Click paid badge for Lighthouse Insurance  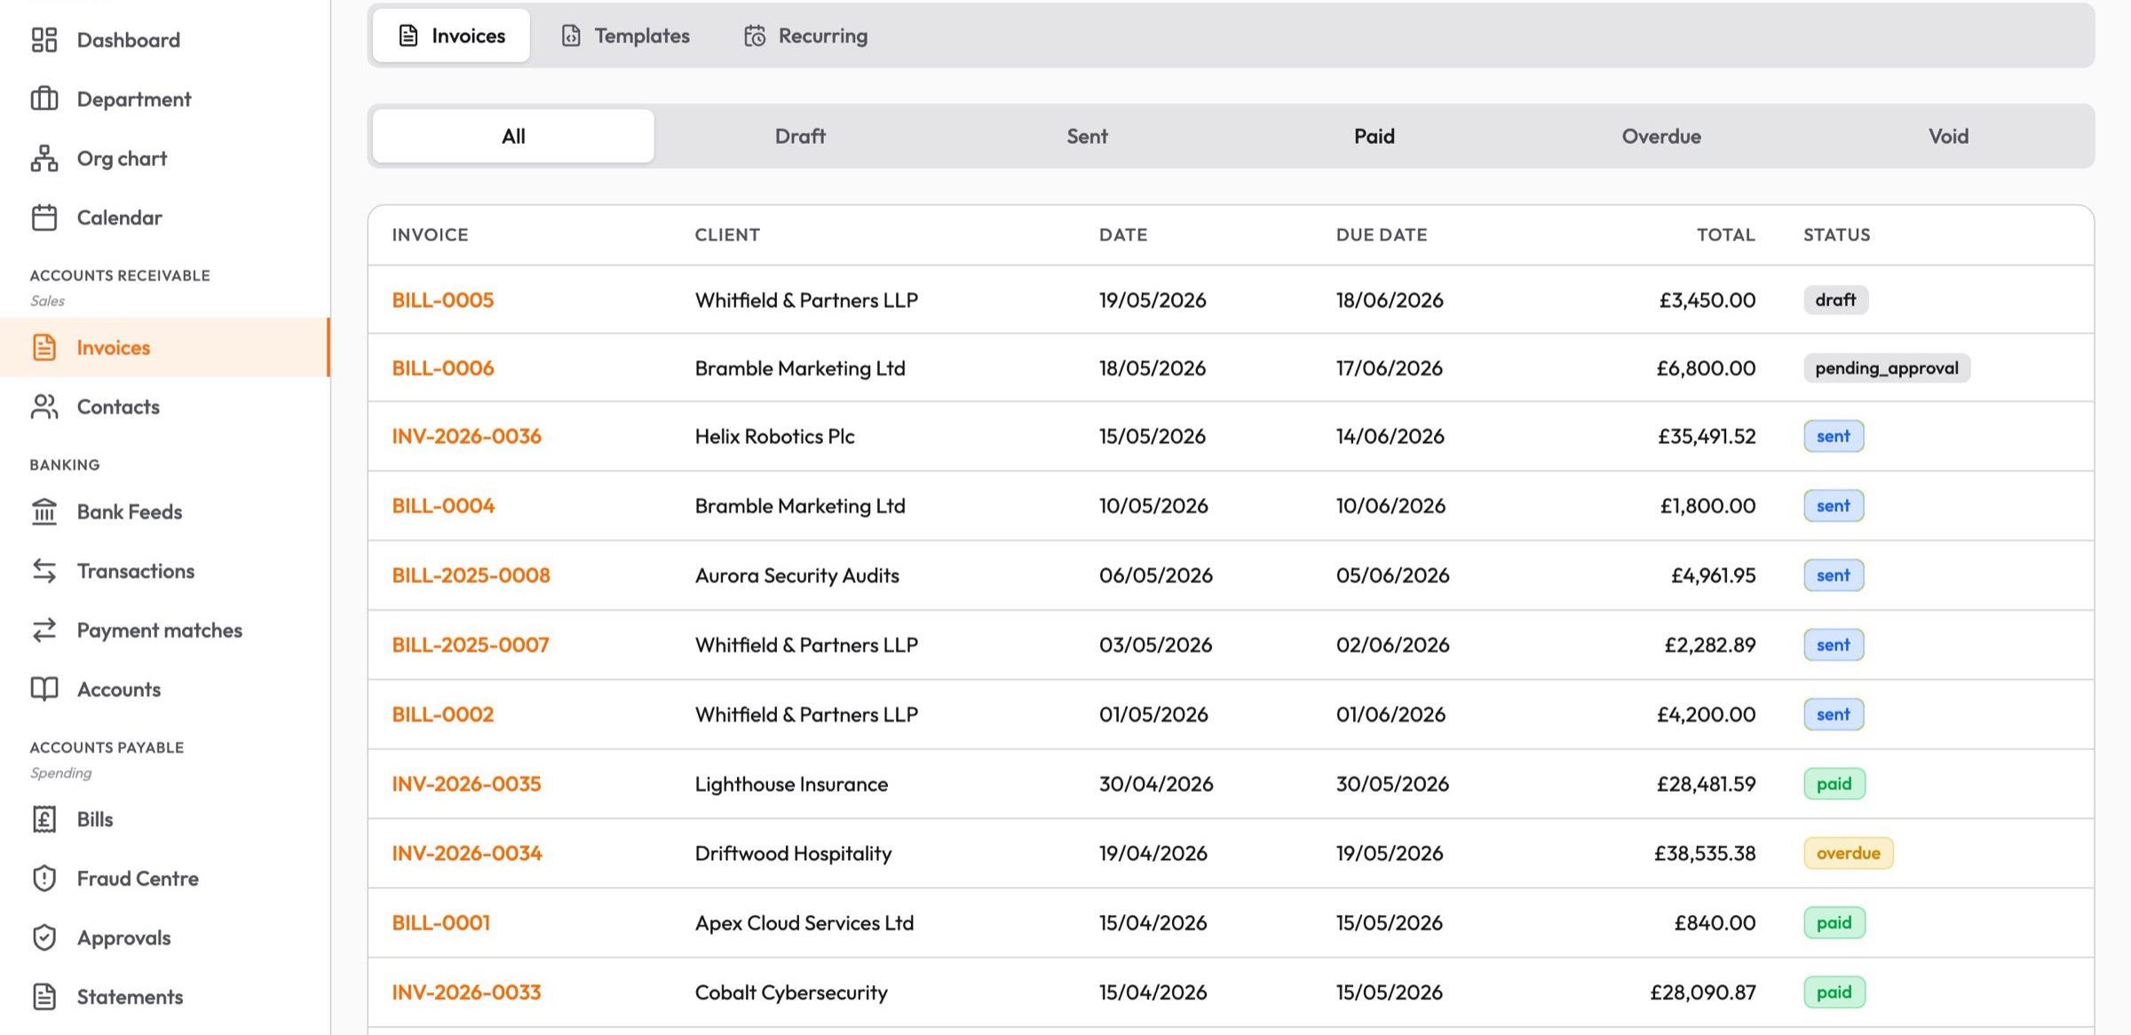point(1834,784)
